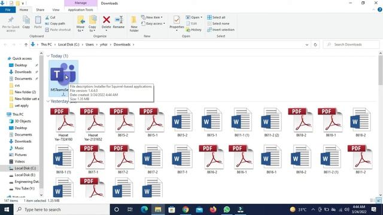Open Music folder in sidebar
Viewport: 383px width, 215px height.
19,148
